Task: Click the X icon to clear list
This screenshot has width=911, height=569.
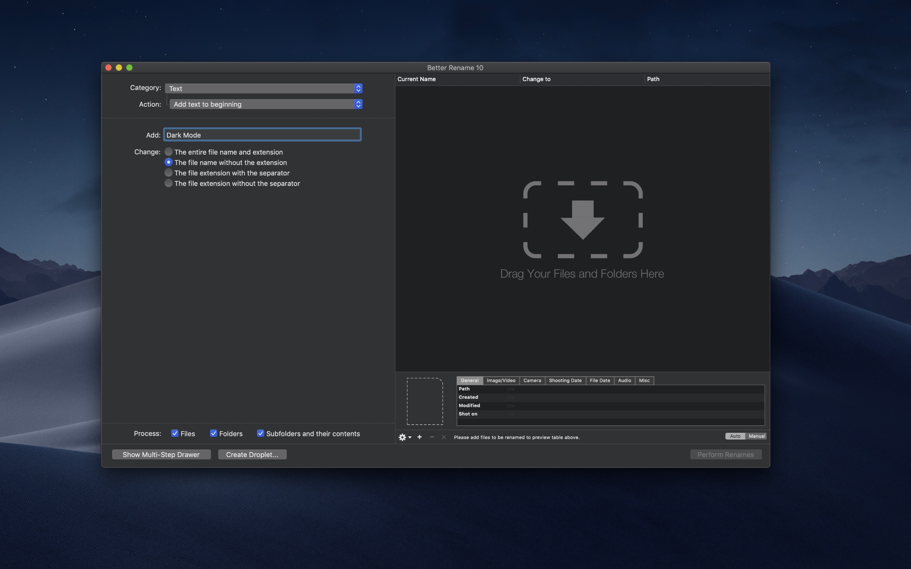Action: point(444,437)
